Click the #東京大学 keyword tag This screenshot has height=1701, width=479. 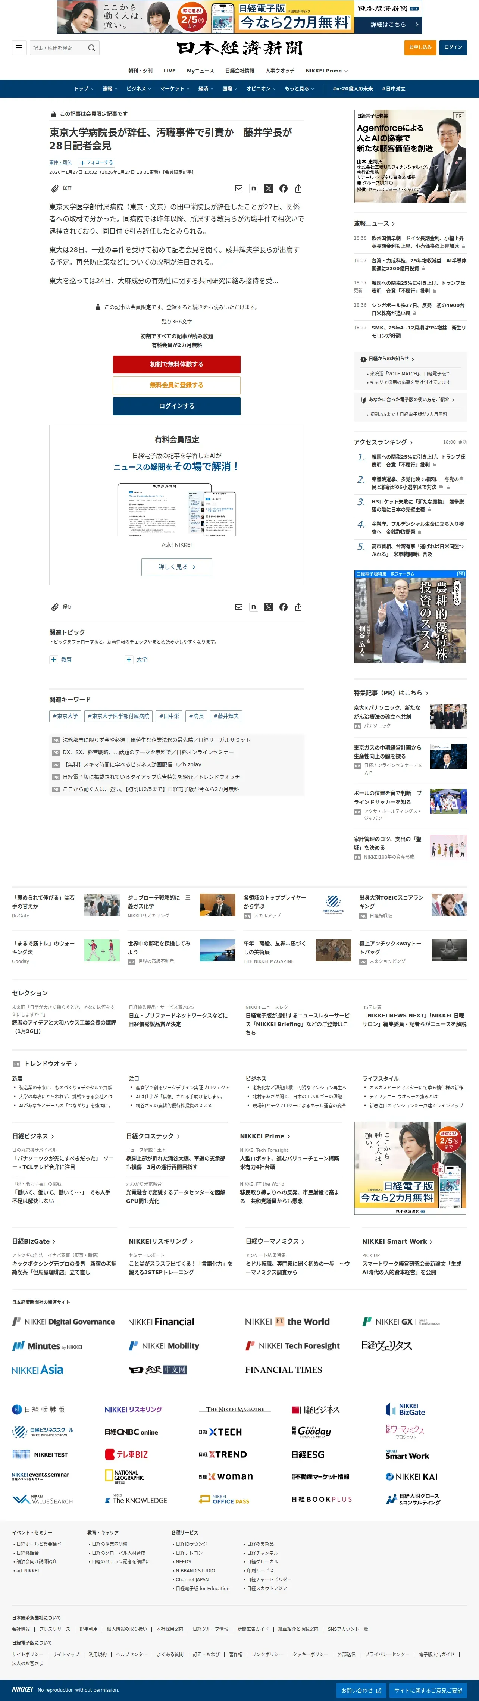pos(65,716)
